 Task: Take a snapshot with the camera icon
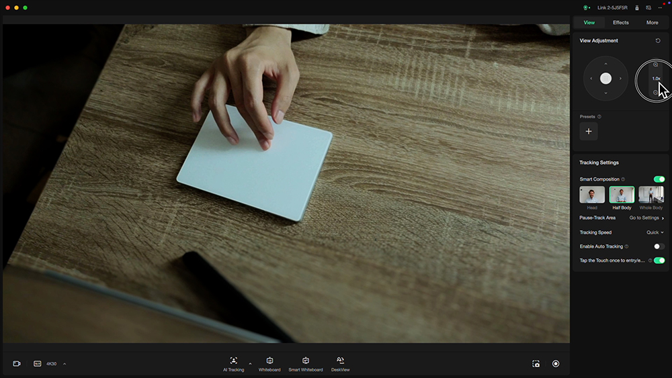coord(536,364)
